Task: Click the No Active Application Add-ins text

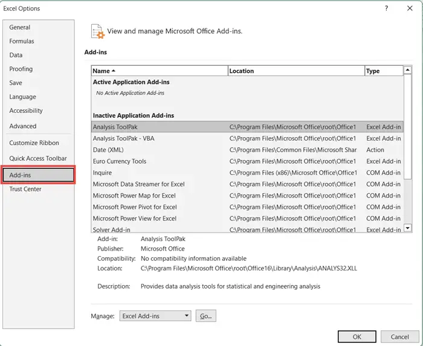Action: point(130,93)
